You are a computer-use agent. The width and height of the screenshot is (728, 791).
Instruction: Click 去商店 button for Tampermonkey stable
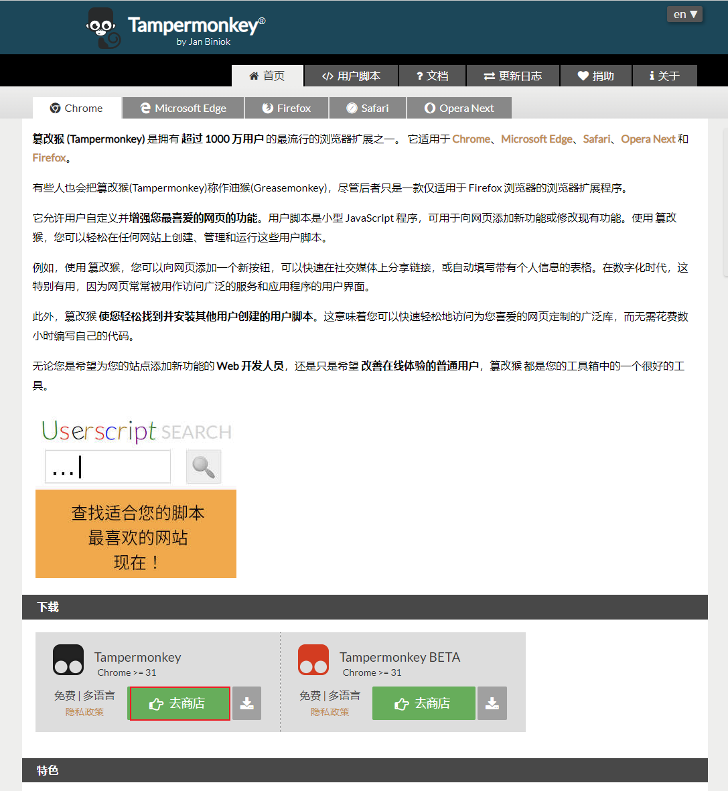coord(179,703)
